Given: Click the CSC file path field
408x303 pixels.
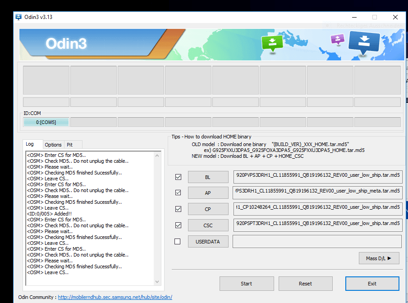Looking at the screenshot, I should (x=318, y=225).
